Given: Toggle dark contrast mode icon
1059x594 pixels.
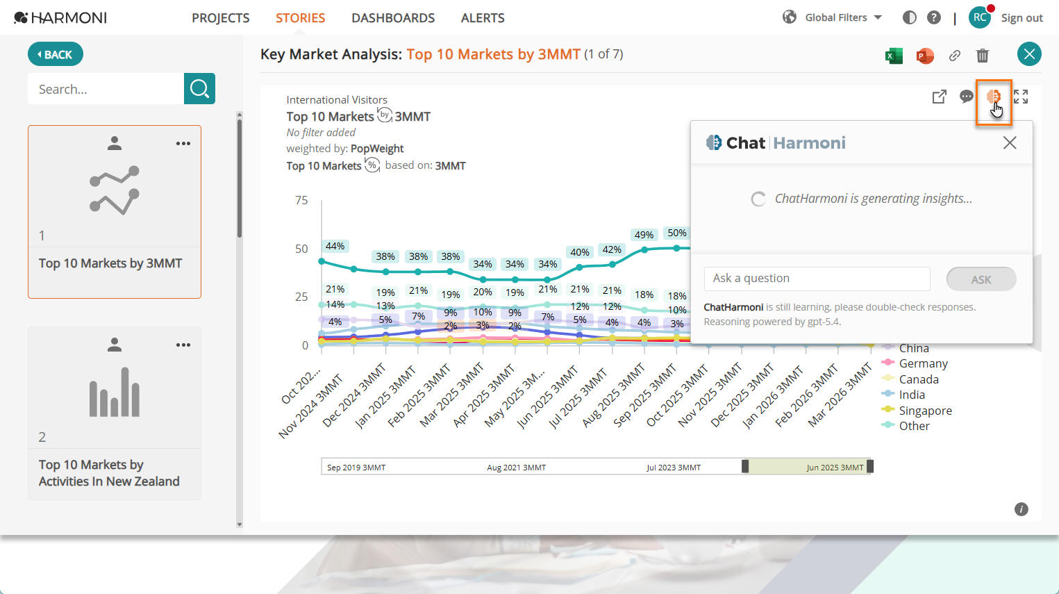Looking at the screenshot, I should [910, 17].
